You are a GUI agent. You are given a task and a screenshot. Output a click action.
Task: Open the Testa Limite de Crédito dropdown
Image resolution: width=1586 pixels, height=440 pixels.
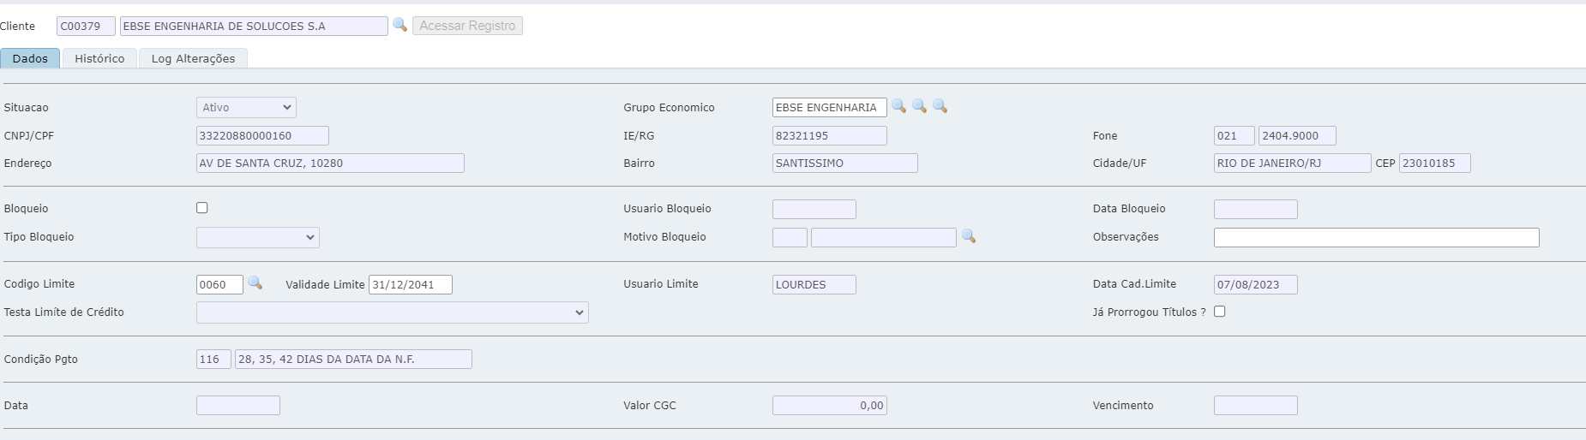pyautogui.click(x=392, y=312)
